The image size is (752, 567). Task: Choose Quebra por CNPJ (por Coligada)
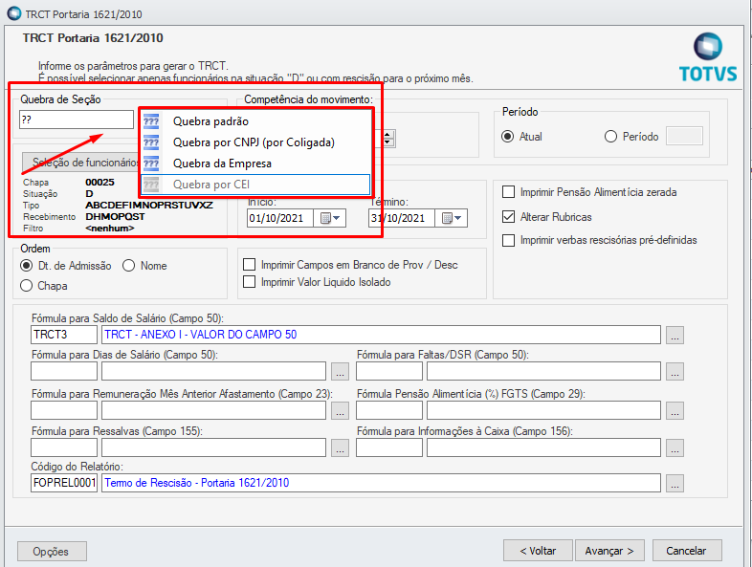click(x=256, y=142)
